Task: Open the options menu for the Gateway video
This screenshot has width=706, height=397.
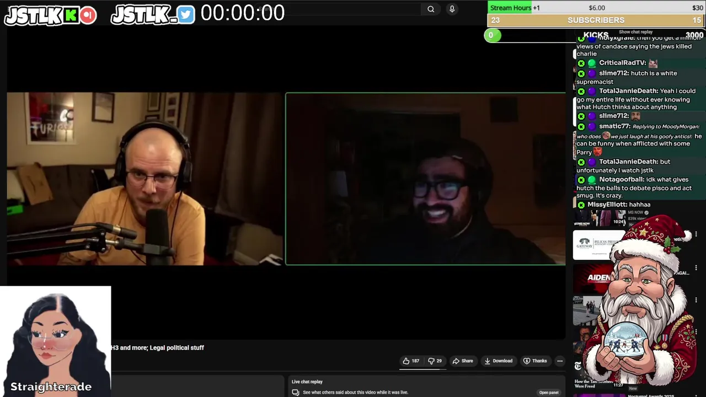Action: click(x=696, y=234)
